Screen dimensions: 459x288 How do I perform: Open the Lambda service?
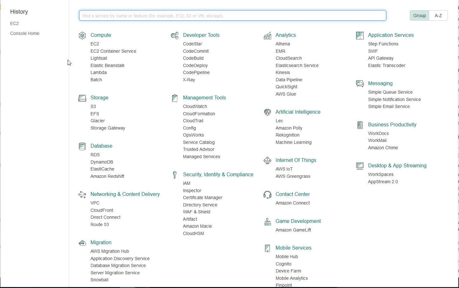pyautogui.click(x=98, y=72)
